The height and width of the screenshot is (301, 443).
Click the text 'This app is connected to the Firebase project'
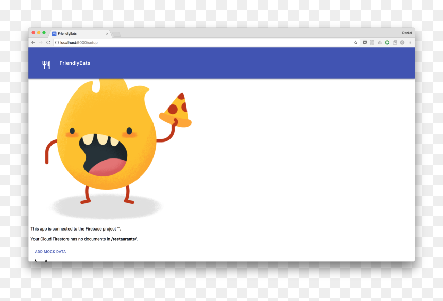[x=73, y=229]
